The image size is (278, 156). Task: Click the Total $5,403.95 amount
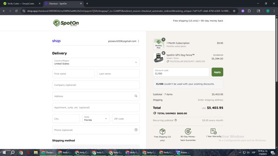click(215, 108)
